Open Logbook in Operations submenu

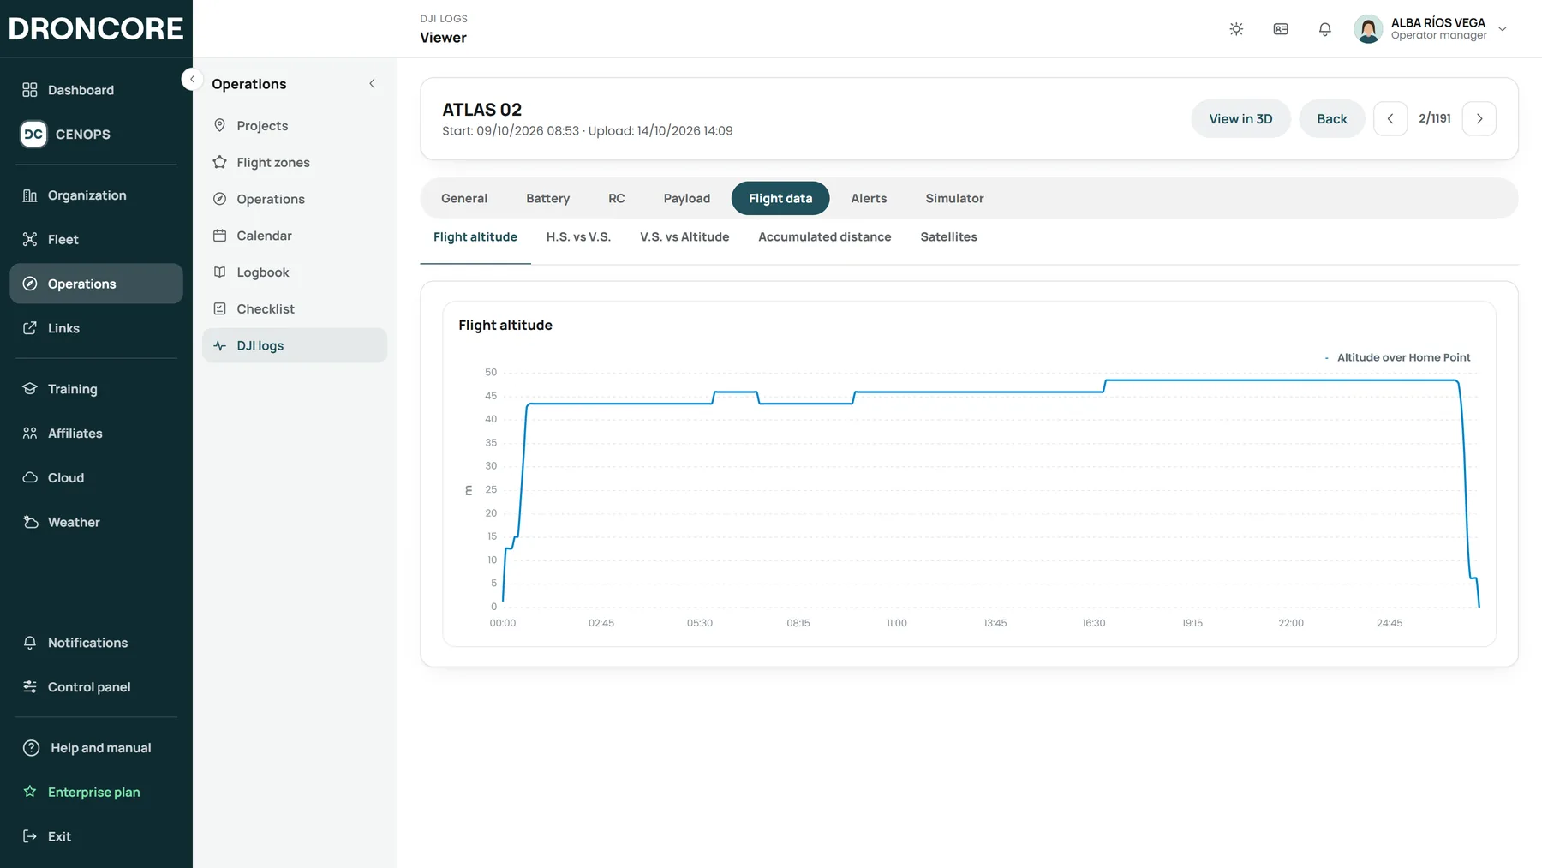click(295, 272)
